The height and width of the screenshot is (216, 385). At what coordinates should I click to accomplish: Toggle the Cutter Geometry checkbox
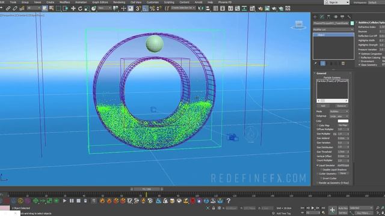pos(318,174)
